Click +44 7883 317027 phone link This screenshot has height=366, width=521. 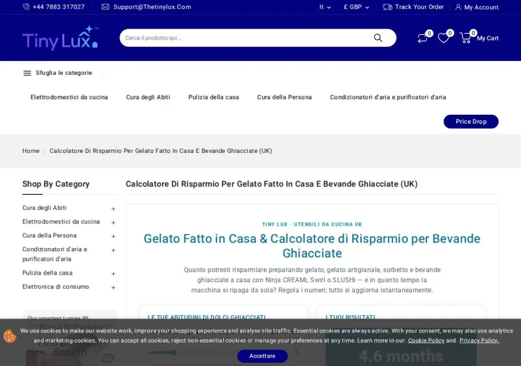coord(58,7)
